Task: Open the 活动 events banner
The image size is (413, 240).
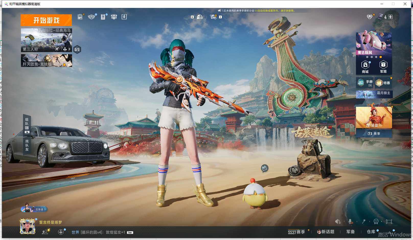Action: tap(374, 118)
